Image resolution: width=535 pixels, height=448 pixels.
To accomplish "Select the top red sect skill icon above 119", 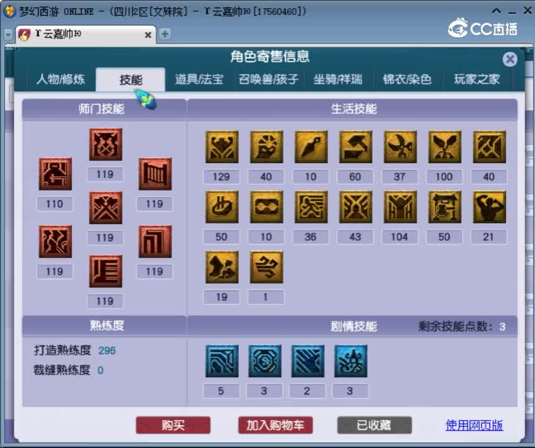I will click(105, 144).
